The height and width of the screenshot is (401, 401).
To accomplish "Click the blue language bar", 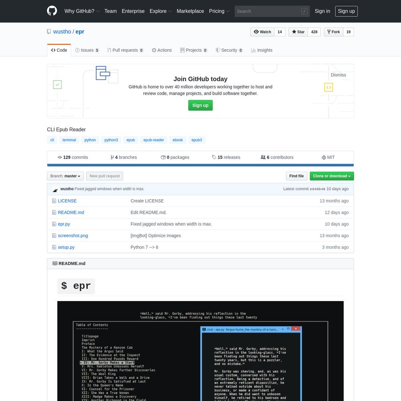I will (x=200, y=165).
